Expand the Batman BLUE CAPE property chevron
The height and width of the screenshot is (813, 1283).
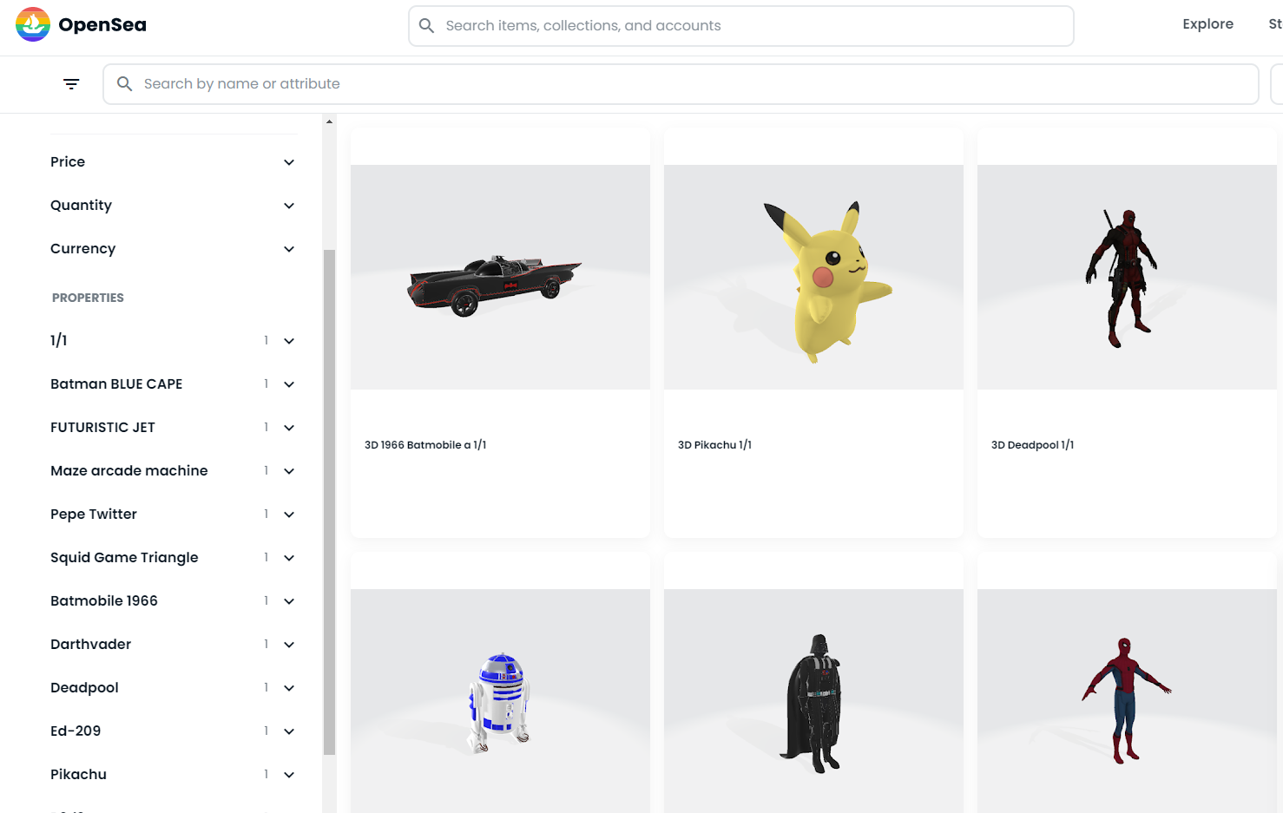point(289,384)
